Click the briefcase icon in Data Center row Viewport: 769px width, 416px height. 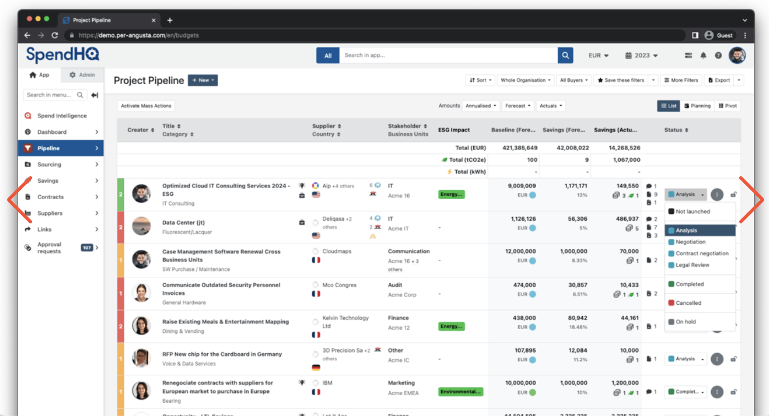[302, 223]
